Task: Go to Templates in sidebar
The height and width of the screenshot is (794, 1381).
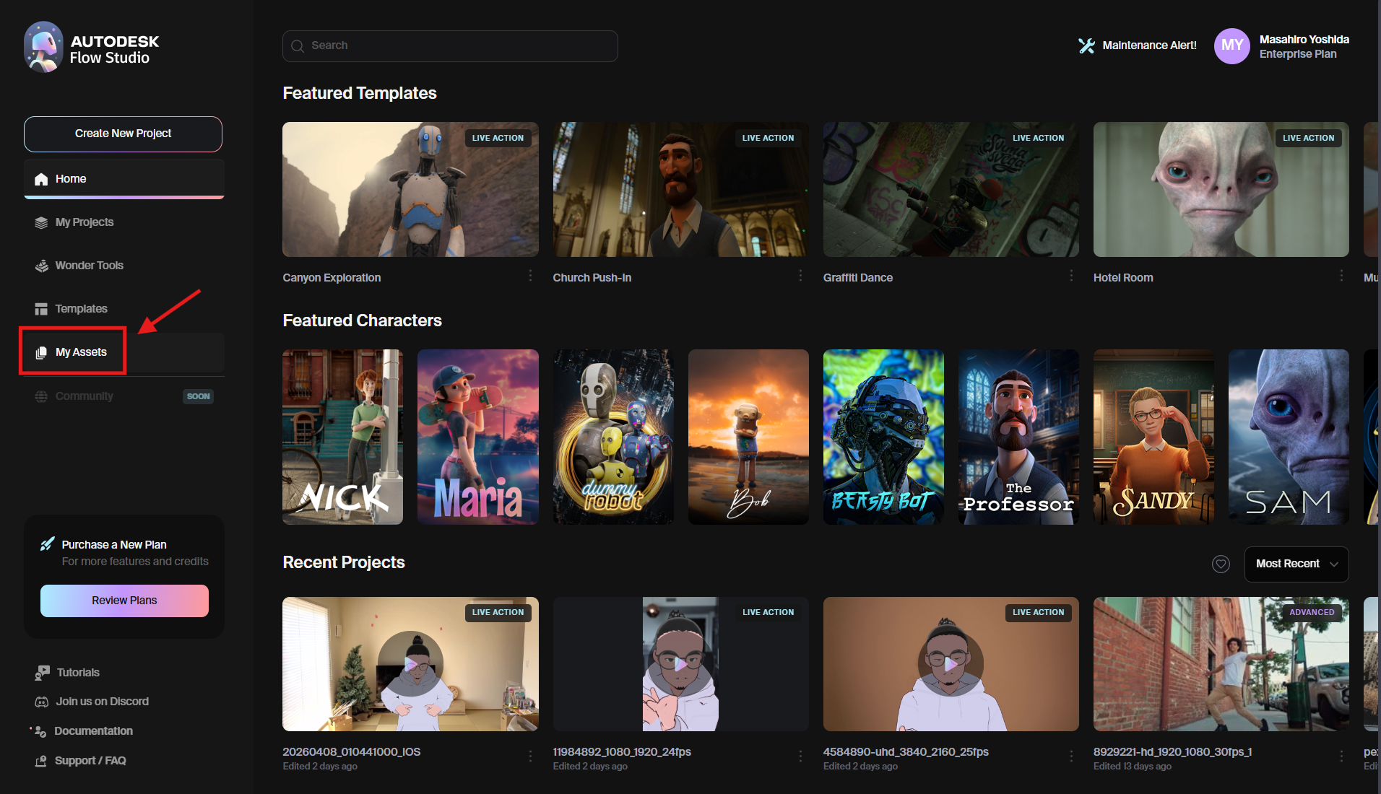Action: (81, 309)
